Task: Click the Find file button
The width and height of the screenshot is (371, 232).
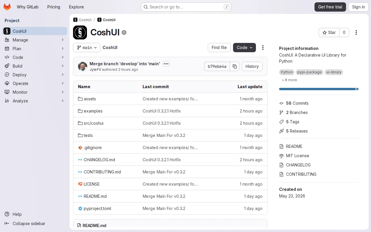Action: point(219,48)
